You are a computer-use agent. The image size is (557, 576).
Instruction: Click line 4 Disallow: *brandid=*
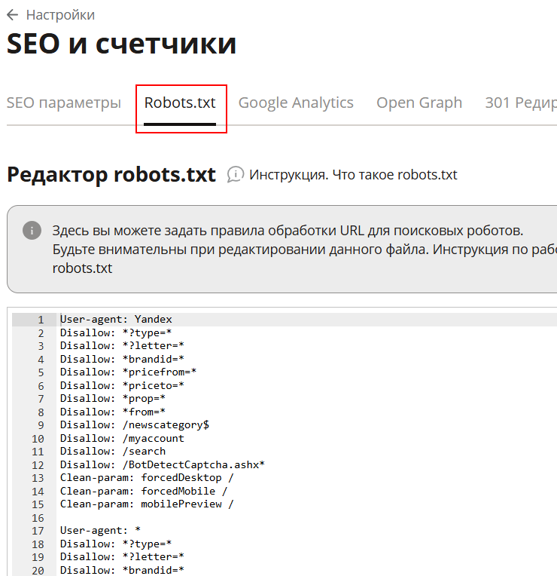click(x=122, y=359)
